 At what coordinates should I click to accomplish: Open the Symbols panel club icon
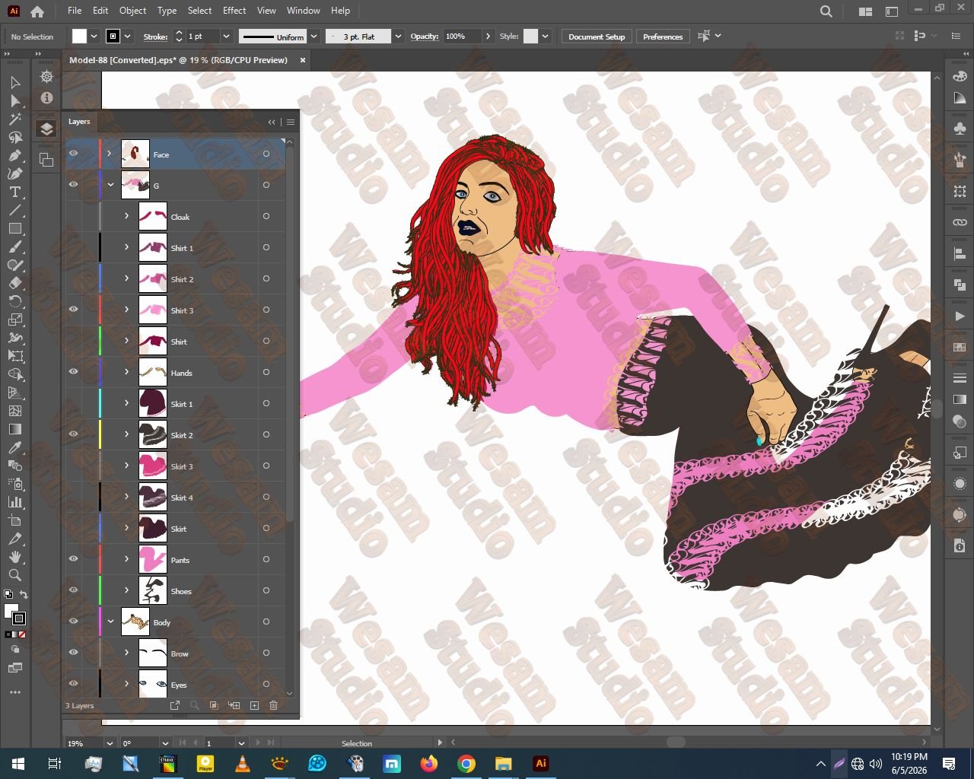point(960,129)
